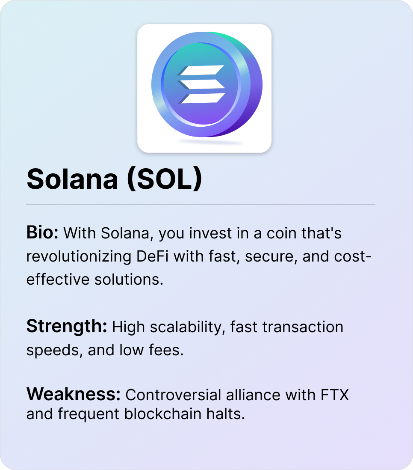Screen dimensions: 413x470
Task: Click the "Weakness:" label
Action: [x=73, y=394]
